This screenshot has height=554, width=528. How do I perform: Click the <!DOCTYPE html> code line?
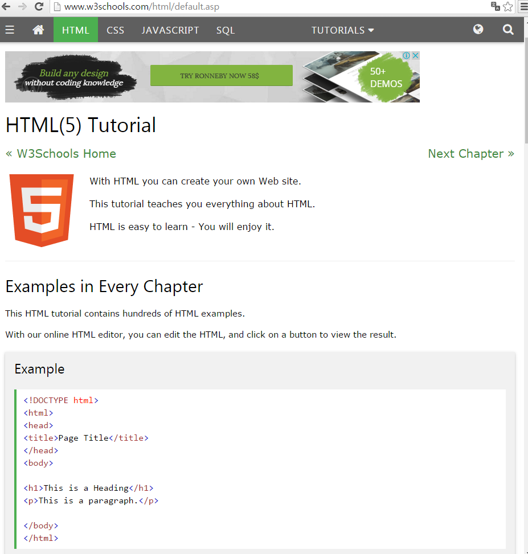point(61,400)
